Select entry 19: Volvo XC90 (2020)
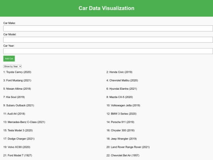The image size is (213, 160). coord(17,147)
